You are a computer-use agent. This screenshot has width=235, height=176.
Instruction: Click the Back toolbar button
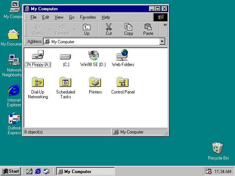37,29
